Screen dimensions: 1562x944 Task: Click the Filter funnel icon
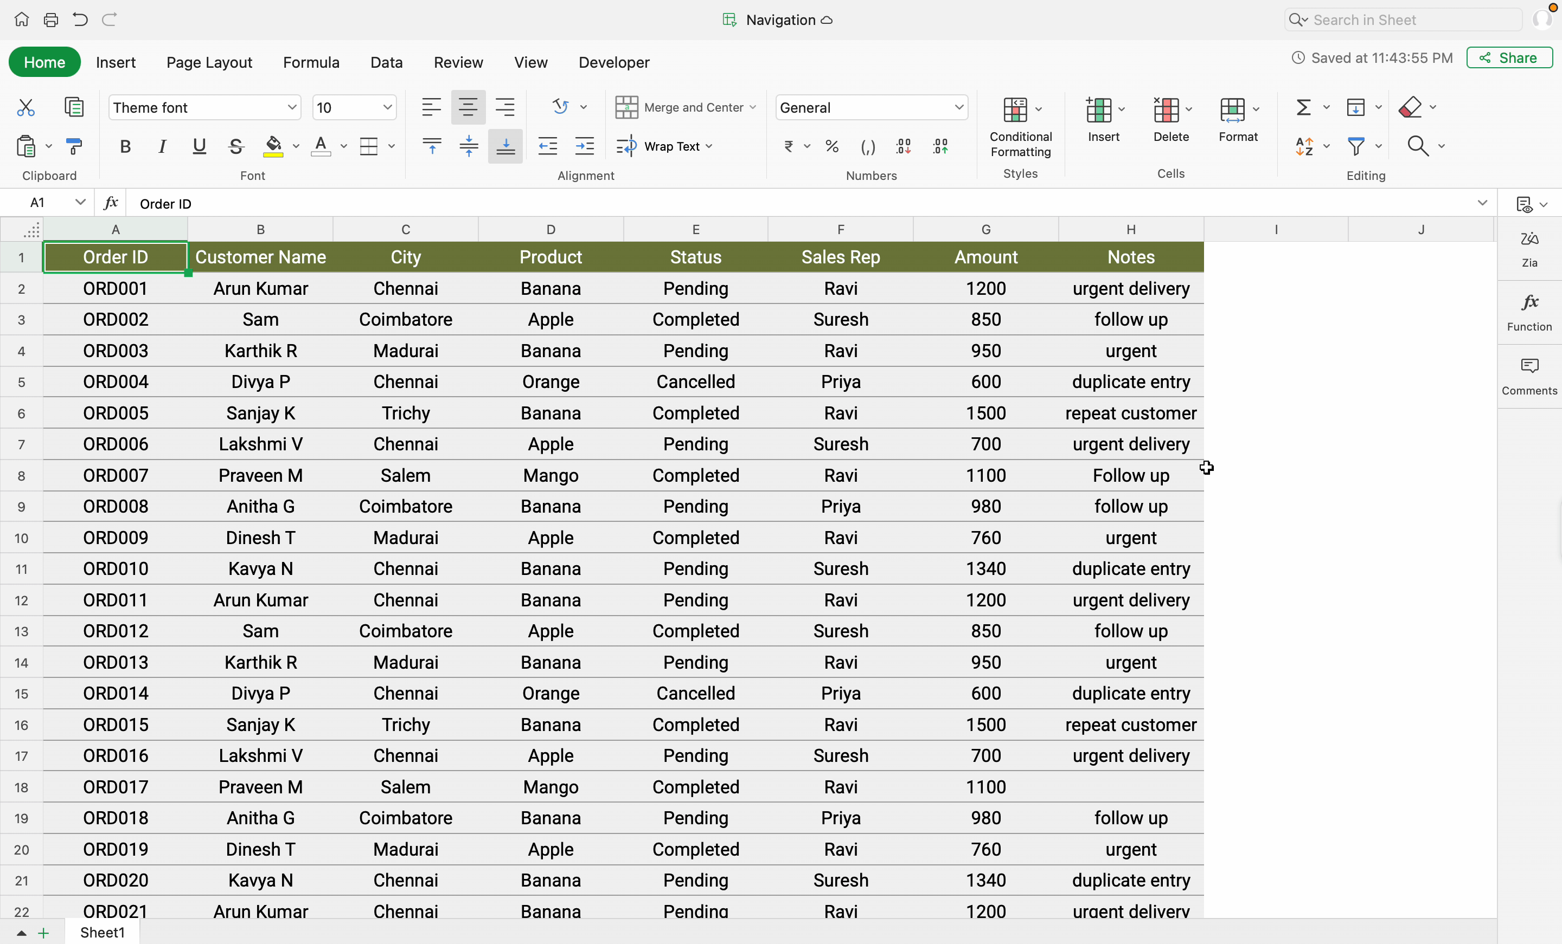click(x=1355, y=146)
